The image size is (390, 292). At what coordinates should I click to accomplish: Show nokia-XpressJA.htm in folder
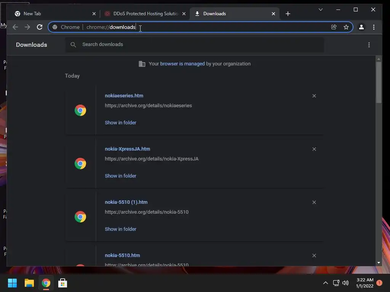coord(121,176)
